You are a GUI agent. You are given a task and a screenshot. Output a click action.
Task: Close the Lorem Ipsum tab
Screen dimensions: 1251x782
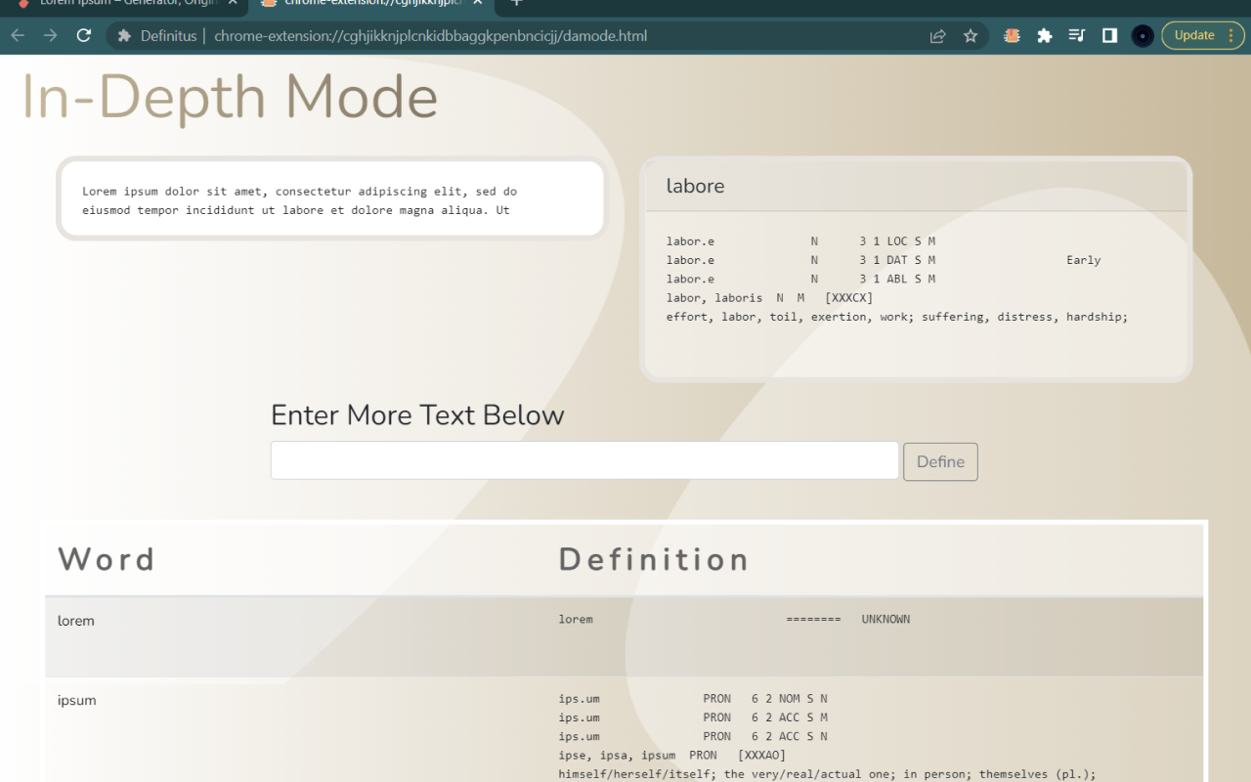tap(235, 3)
